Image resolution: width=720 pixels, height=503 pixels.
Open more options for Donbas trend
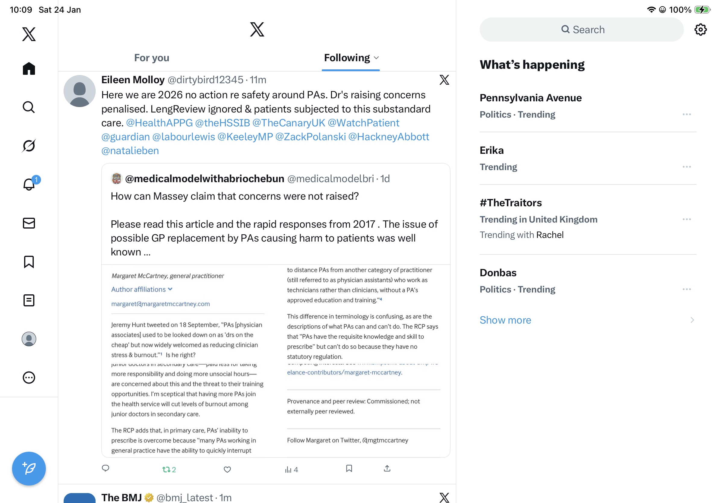click(x=687, y=289)
